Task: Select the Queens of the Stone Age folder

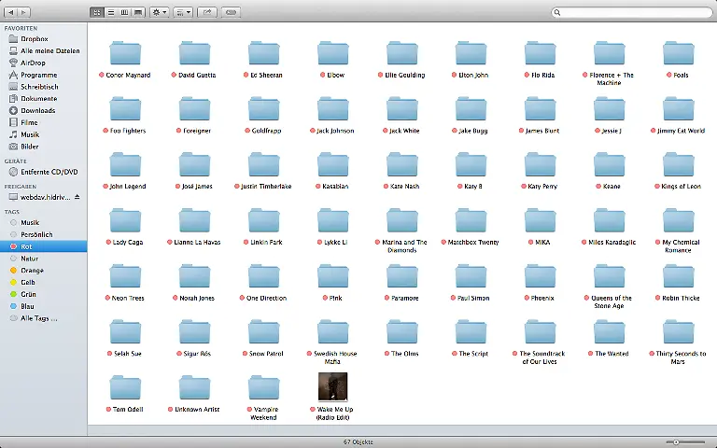Action: [609, 276]
